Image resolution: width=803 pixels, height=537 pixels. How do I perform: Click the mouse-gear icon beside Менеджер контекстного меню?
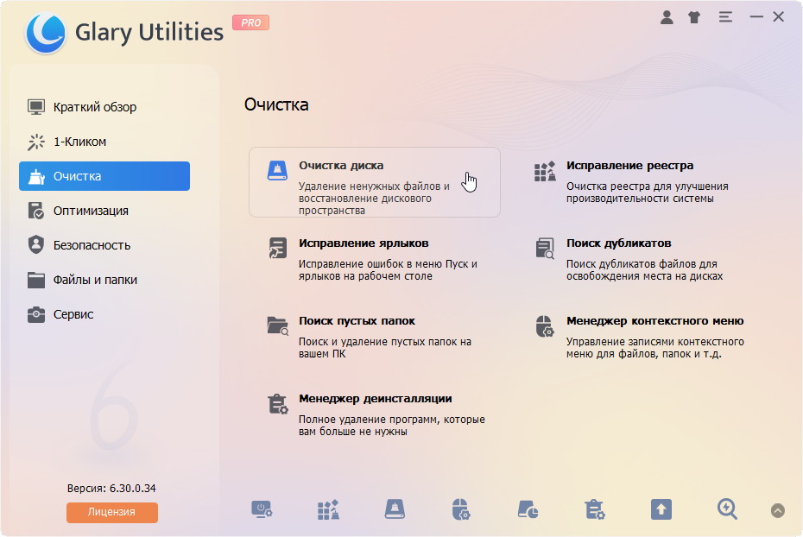pyautogui.click(x=544, y=326)
